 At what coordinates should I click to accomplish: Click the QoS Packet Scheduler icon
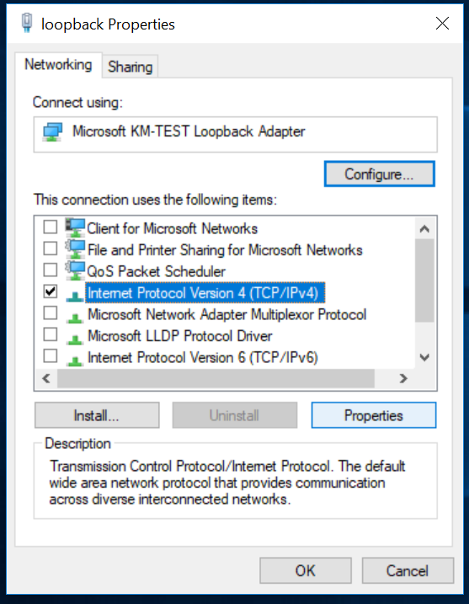click(75, 270)
